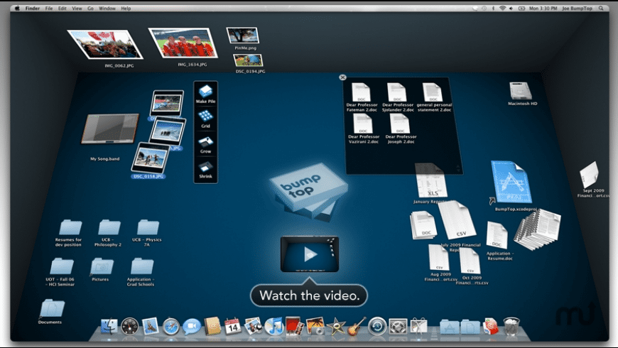Open the Edit menu
The height and width of the screenshot is (348, 618).
(63, 8)
